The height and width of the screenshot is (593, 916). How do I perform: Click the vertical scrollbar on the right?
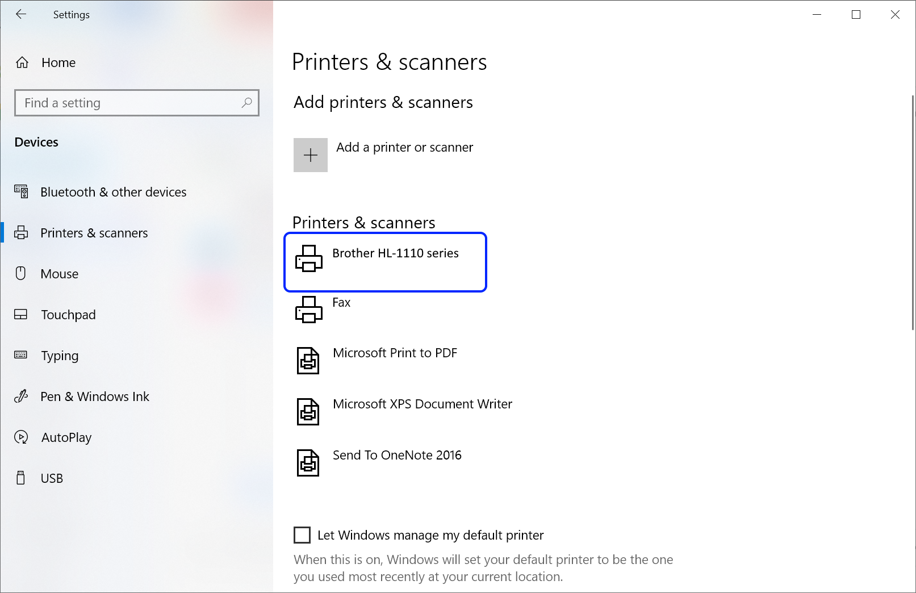[x=913, y=212]
